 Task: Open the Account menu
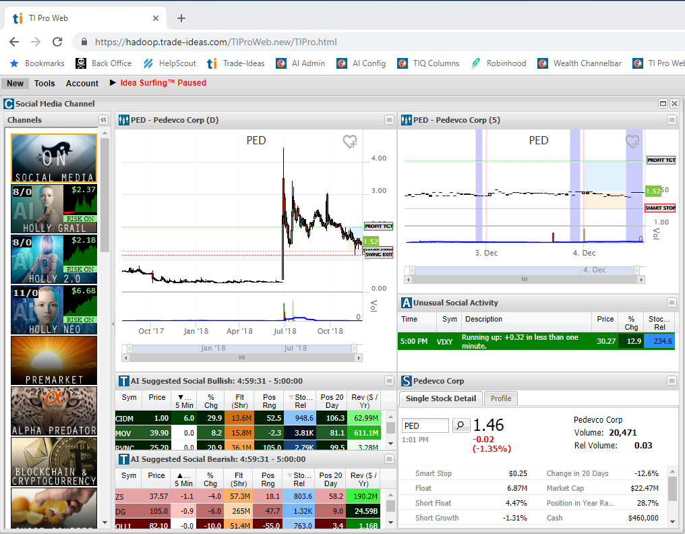(x=82, y=83)
